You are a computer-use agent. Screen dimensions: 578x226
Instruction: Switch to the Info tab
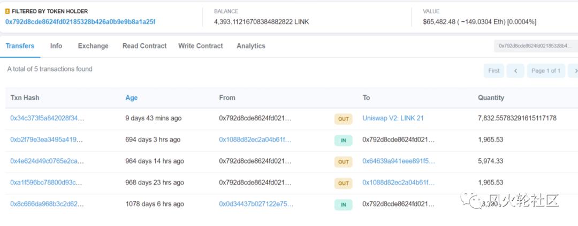point(56,46)
